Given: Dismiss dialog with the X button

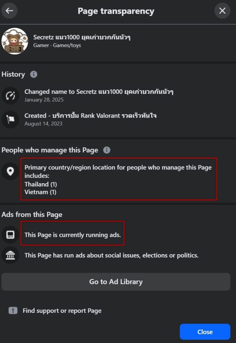Looking at the screenshot, I should [222, 11].
